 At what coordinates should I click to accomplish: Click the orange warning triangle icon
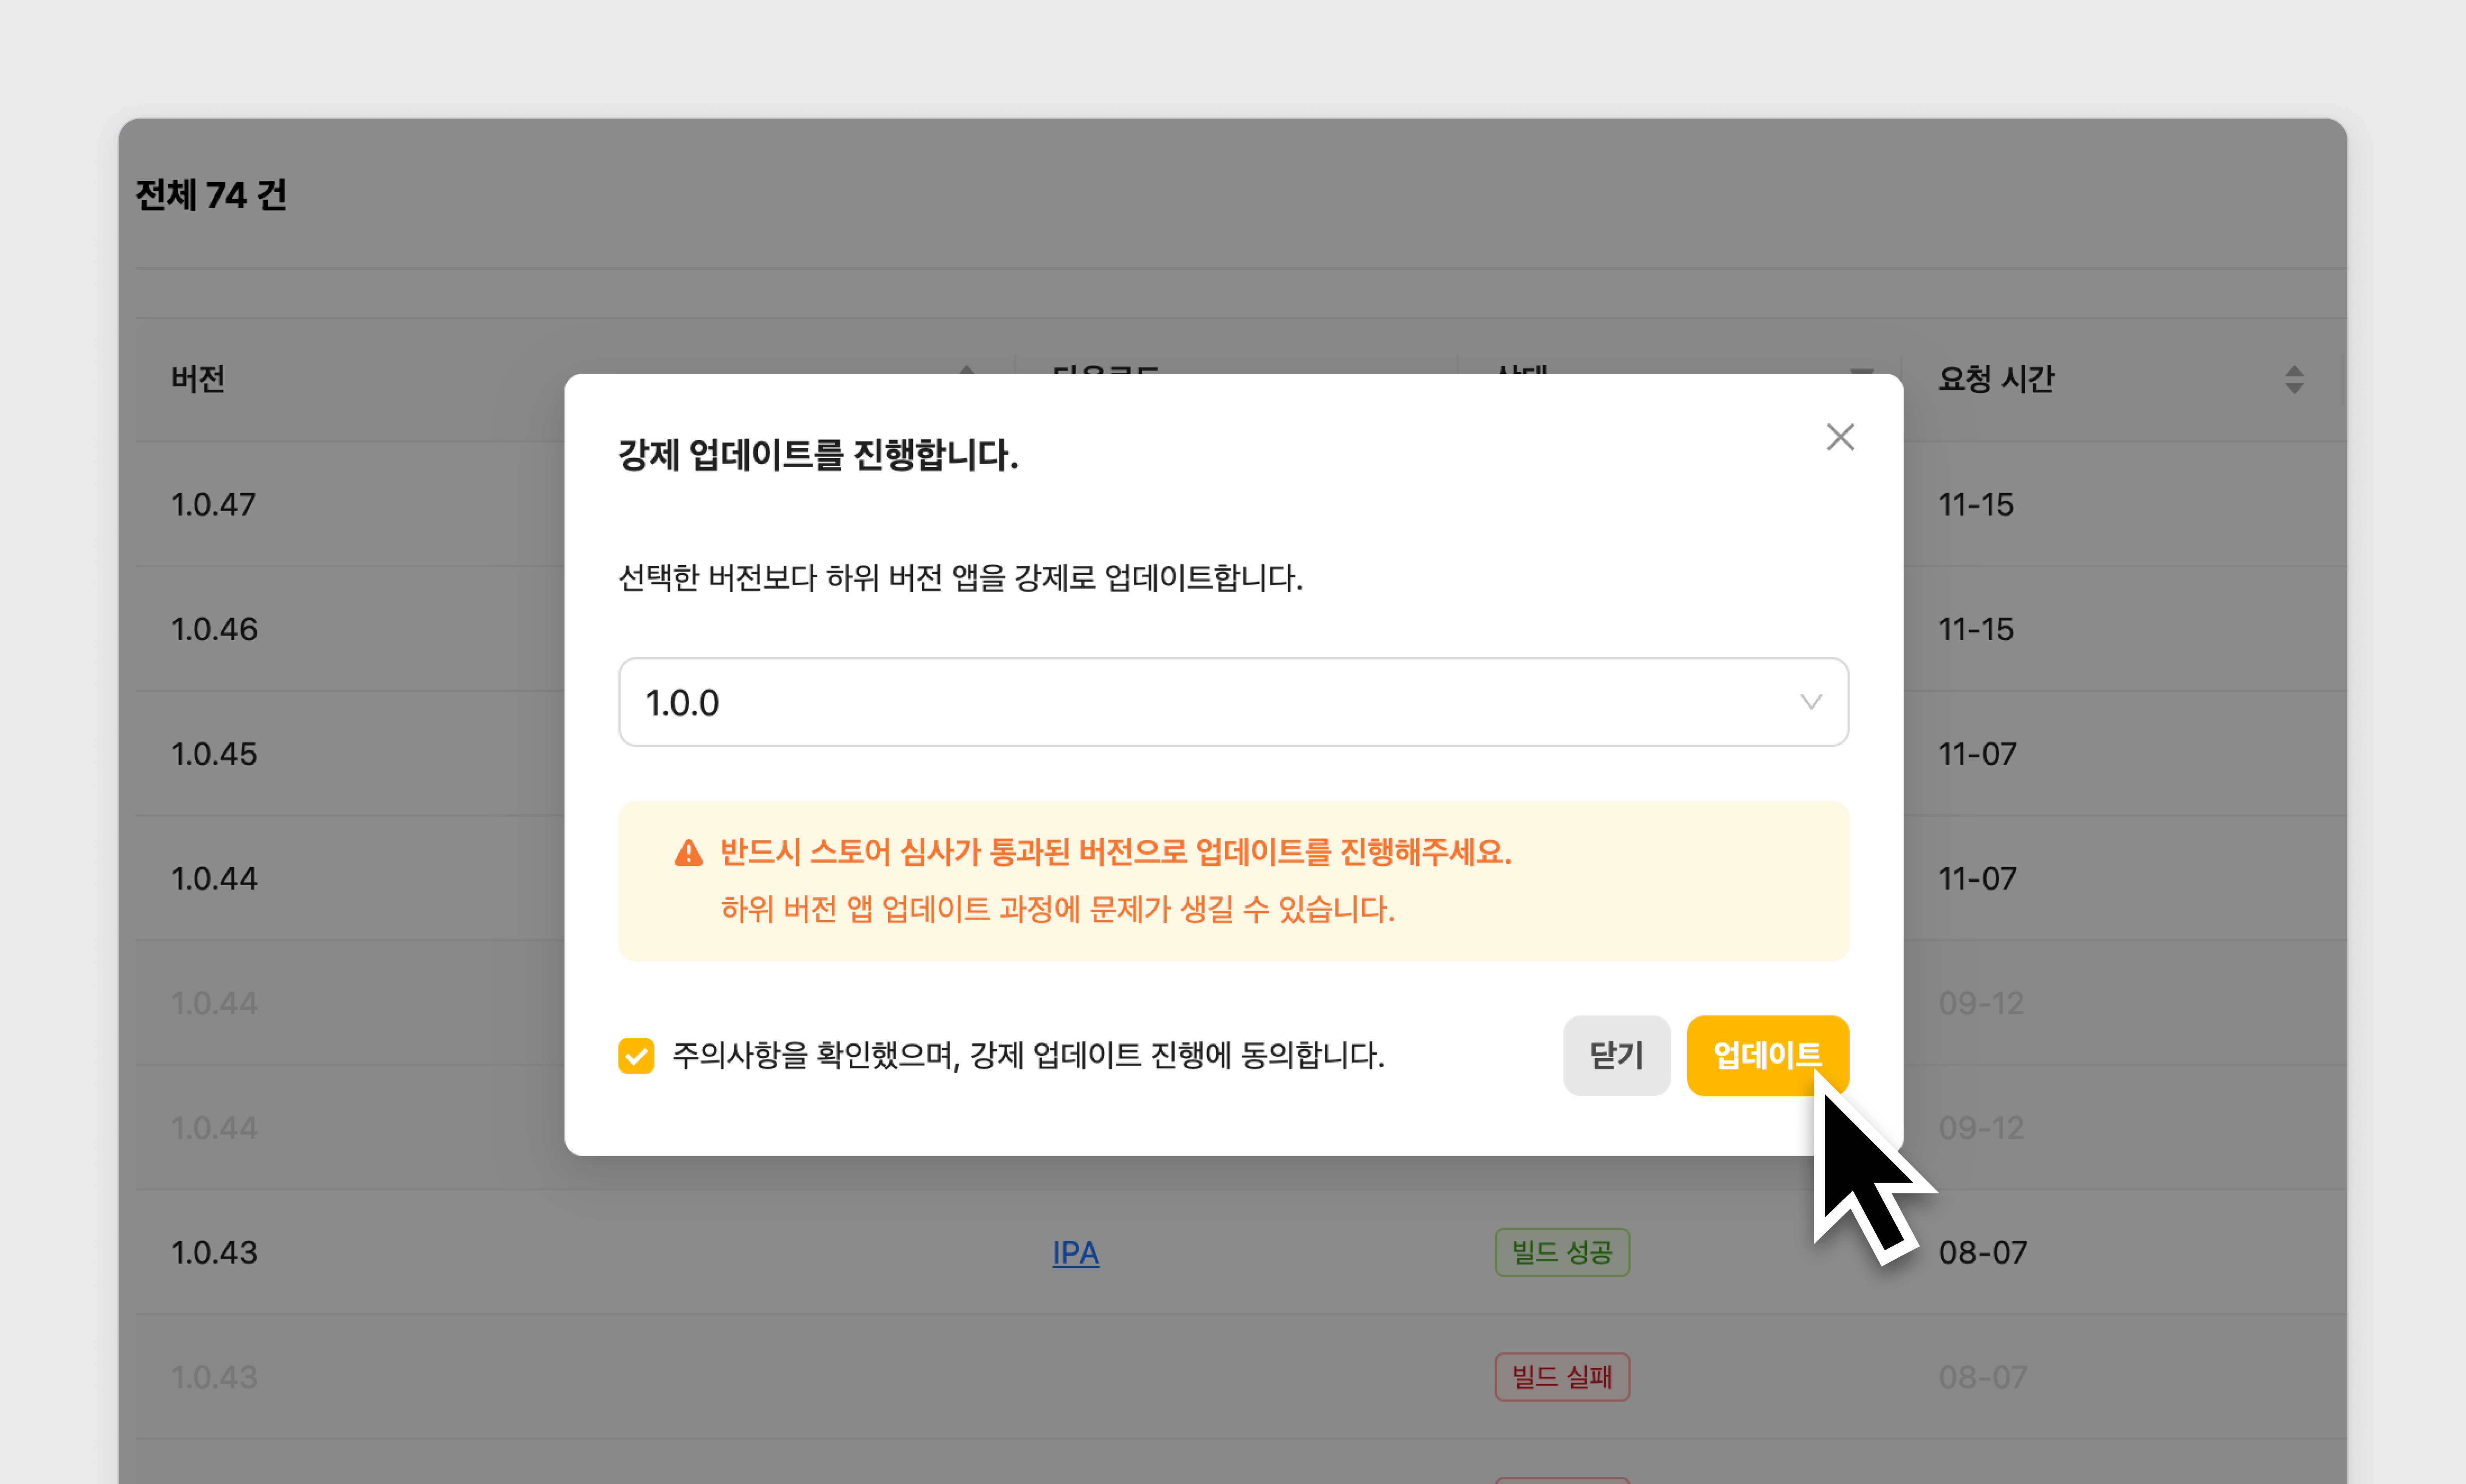click(x=688, y=853)
